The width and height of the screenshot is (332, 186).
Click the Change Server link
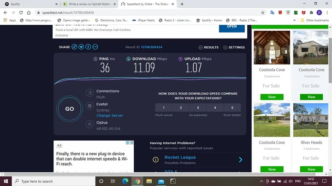(110, 116)
